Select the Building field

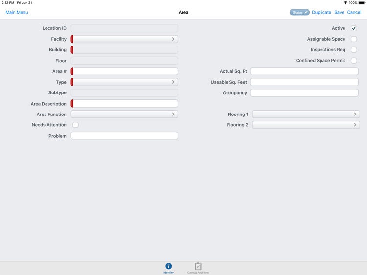[x=124, y=50]
